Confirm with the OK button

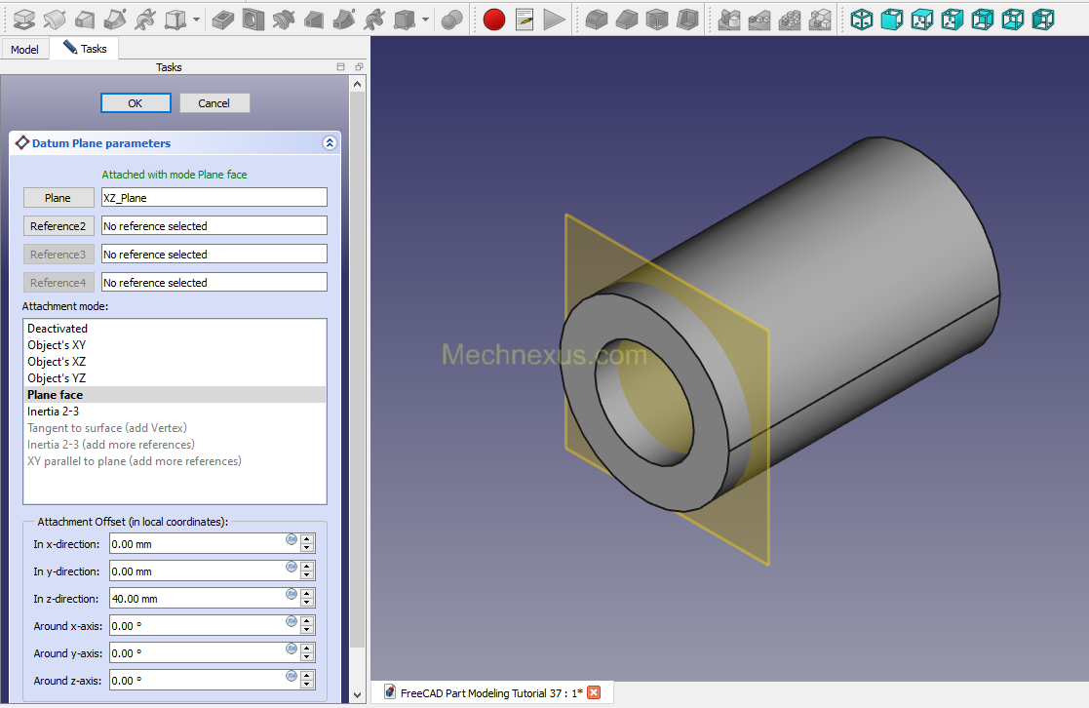tap(136, 103)
